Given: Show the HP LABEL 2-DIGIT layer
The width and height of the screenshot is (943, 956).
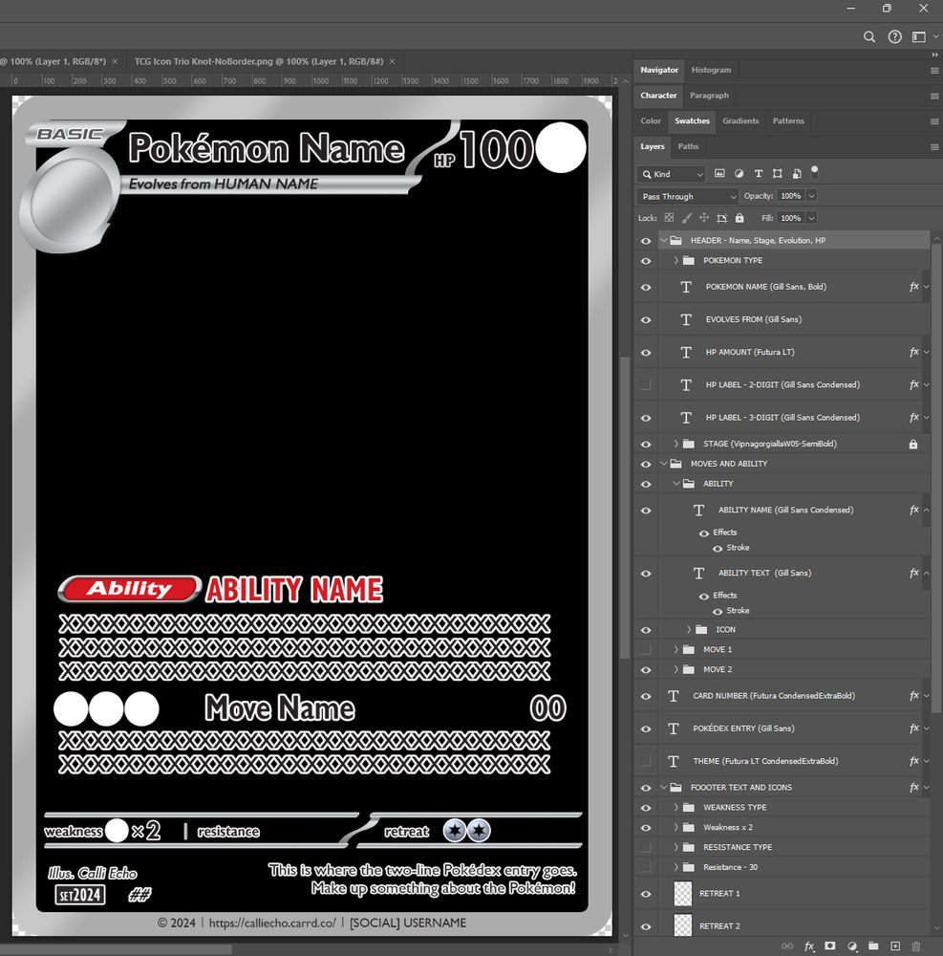Looking at the screenshot, I should (646, 385).
